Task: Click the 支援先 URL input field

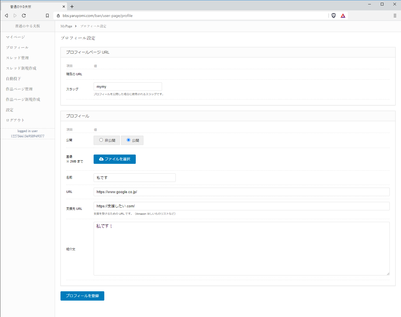Action: coord(241,206)
